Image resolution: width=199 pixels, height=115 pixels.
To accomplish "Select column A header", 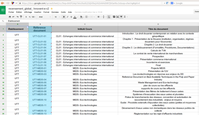I will [17, 24].
